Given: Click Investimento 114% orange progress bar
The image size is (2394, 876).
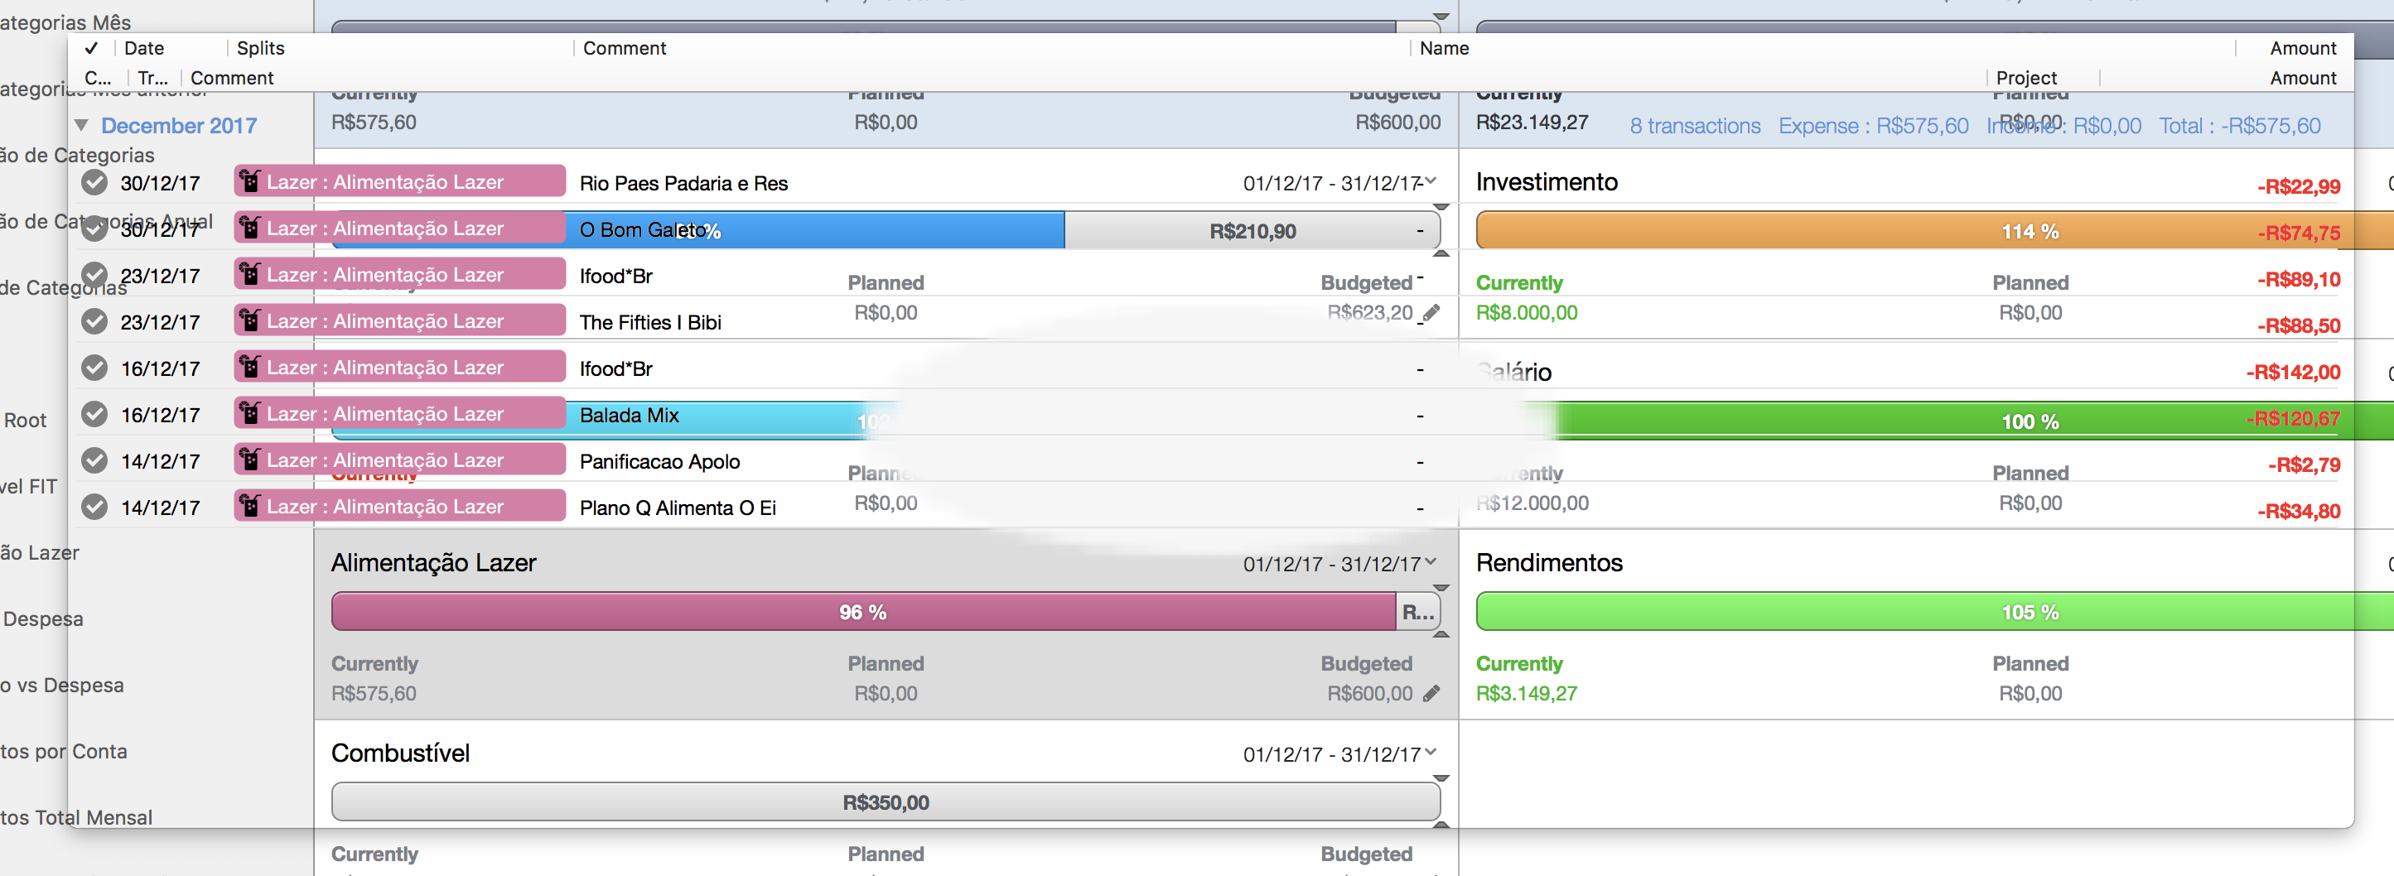Looking at the screenshot, I should click(x=1934, y=231).
